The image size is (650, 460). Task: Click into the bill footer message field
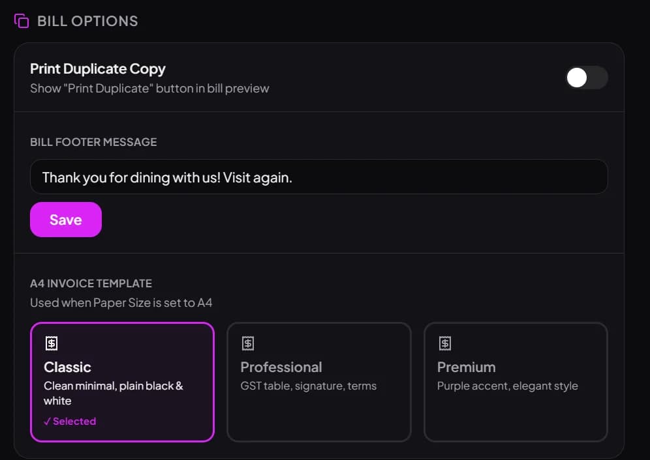point(318,177)
